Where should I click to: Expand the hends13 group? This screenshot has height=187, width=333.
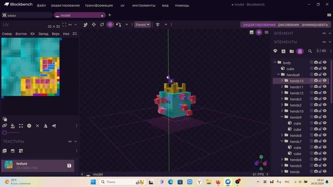282,81
